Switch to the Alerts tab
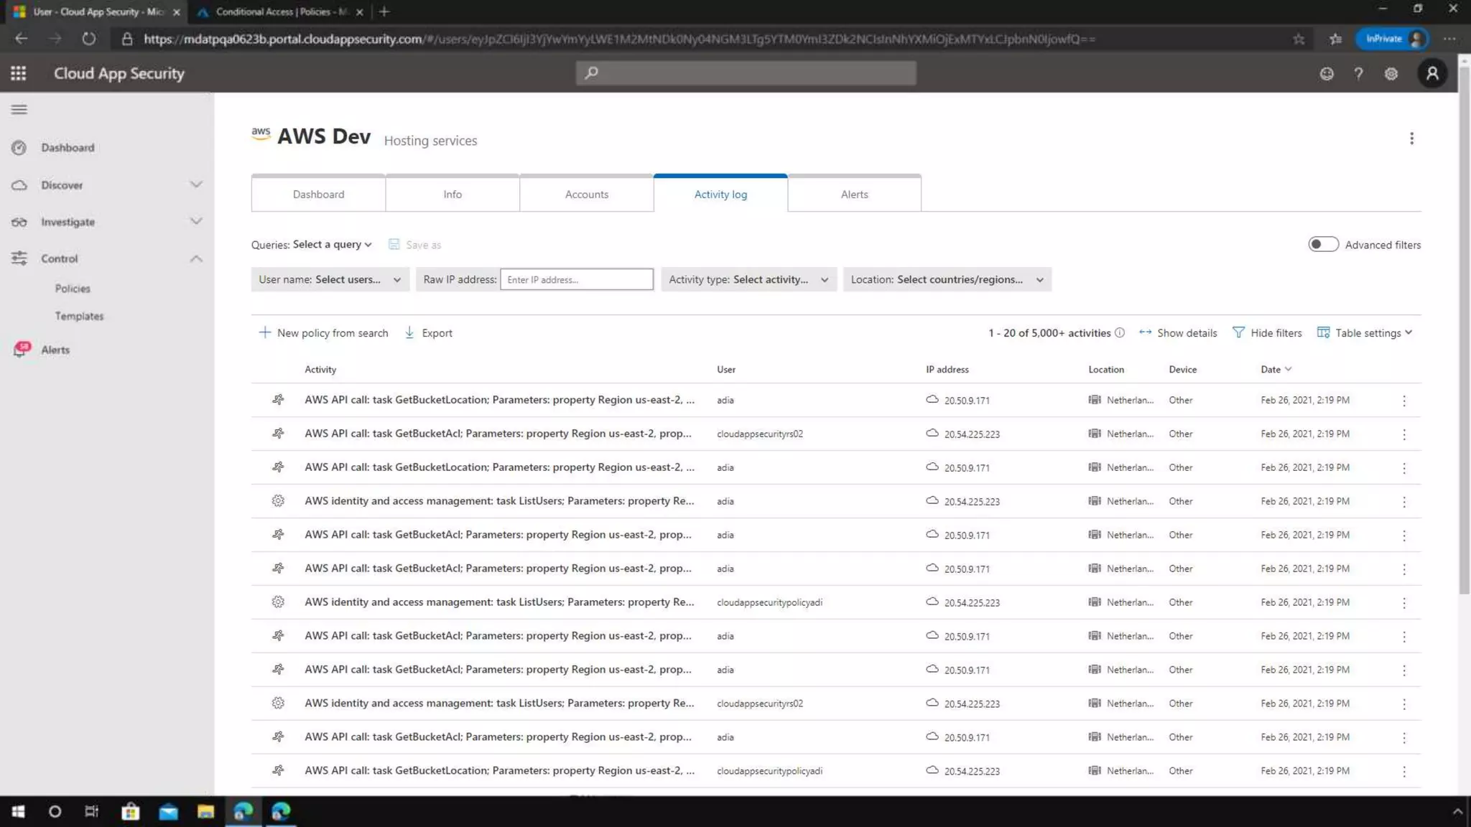 tap(854, 194)
